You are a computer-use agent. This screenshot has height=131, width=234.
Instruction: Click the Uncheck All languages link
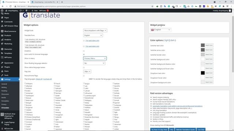tap(48, 79)
